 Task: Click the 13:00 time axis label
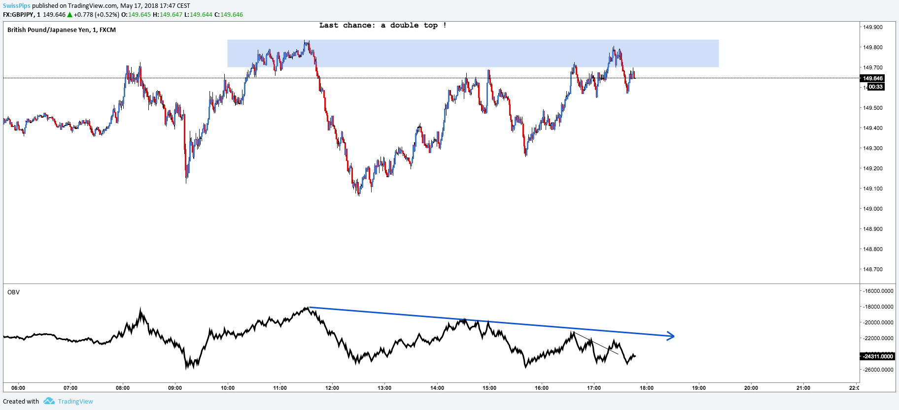click(384, 388)
